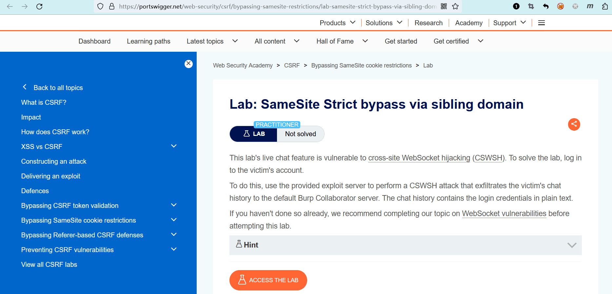612x294 pixels.
Task: Open How does CSRF work? topic
Action: 55,132
